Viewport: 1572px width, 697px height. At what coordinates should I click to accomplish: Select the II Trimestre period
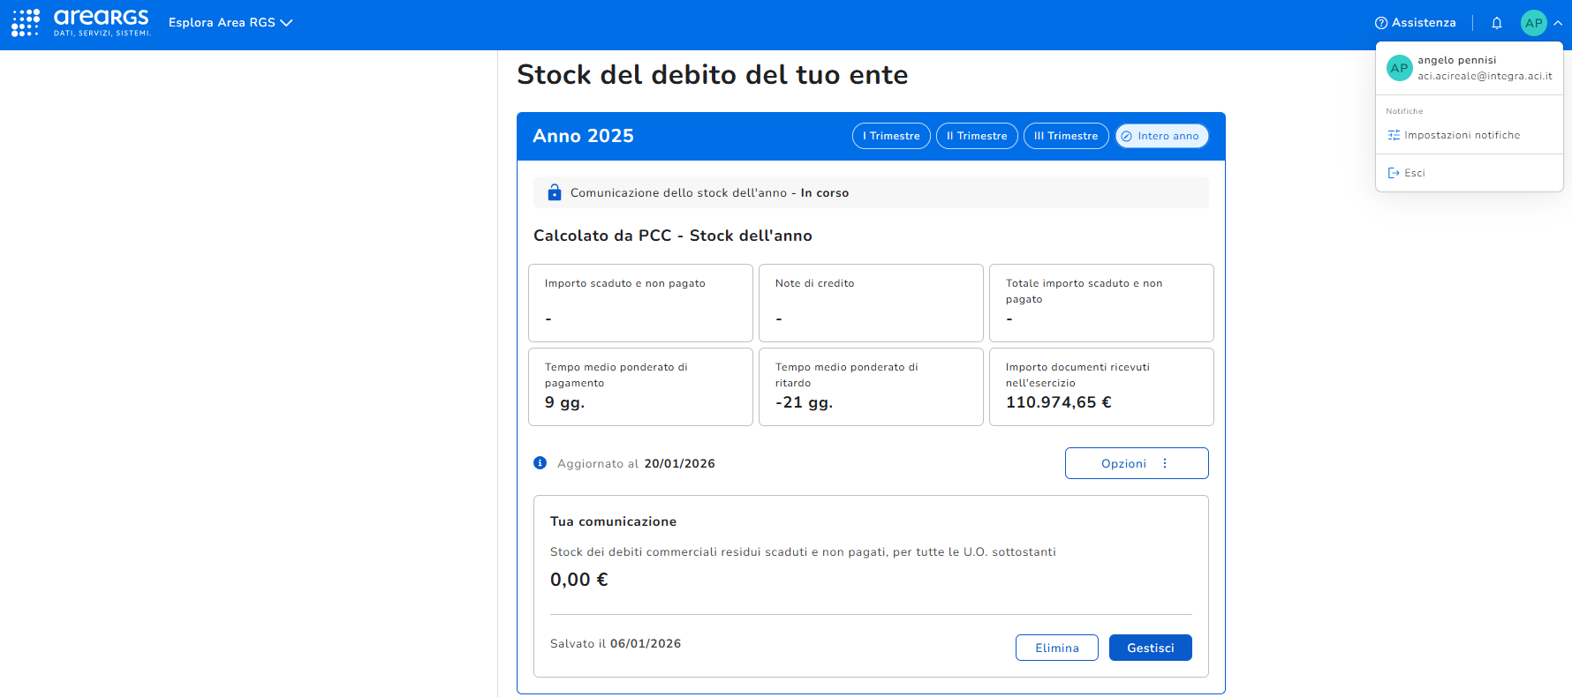(977, 136)
